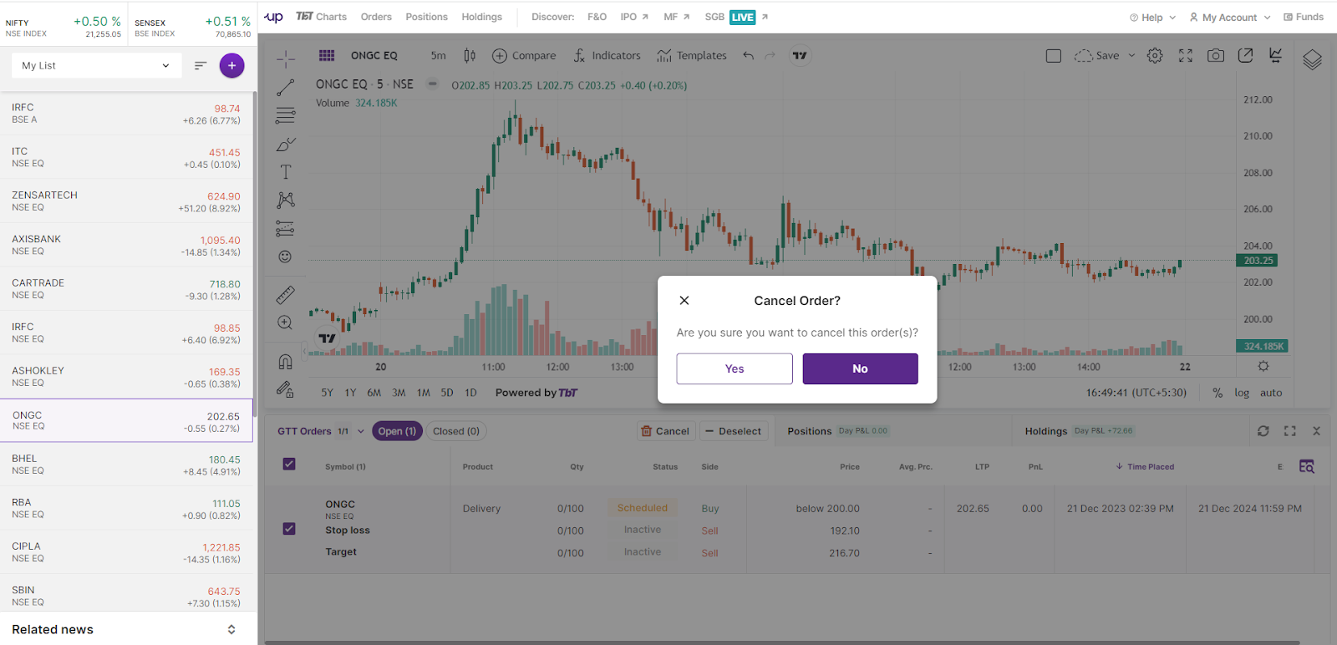This screenshot has height=645, width=1337.
Task: Open the Holdings menu in top navigation
Action: [482, 17]
